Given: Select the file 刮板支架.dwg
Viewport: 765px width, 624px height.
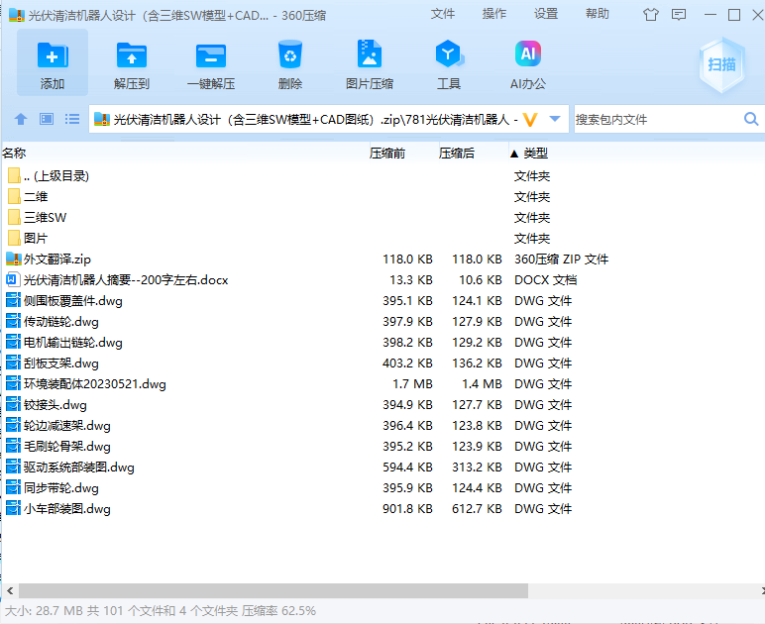Looking at the screenshot, I should [x=61, y=364].
